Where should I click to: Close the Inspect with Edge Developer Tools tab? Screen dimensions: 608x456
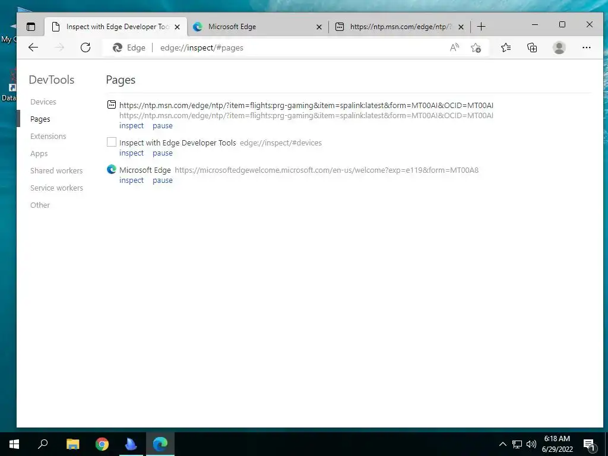(x=177, y=27)
